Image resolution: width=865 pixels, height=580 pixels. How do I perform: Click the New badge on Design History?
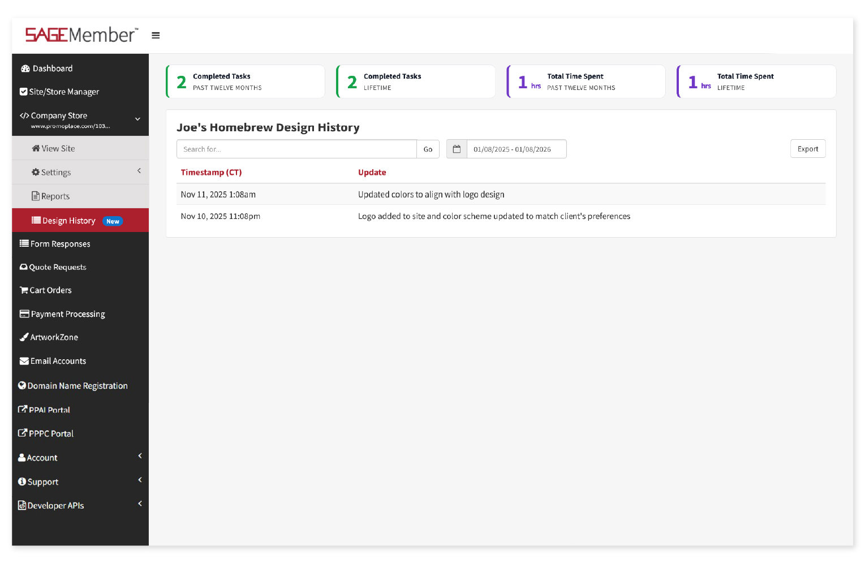point(113,221)
